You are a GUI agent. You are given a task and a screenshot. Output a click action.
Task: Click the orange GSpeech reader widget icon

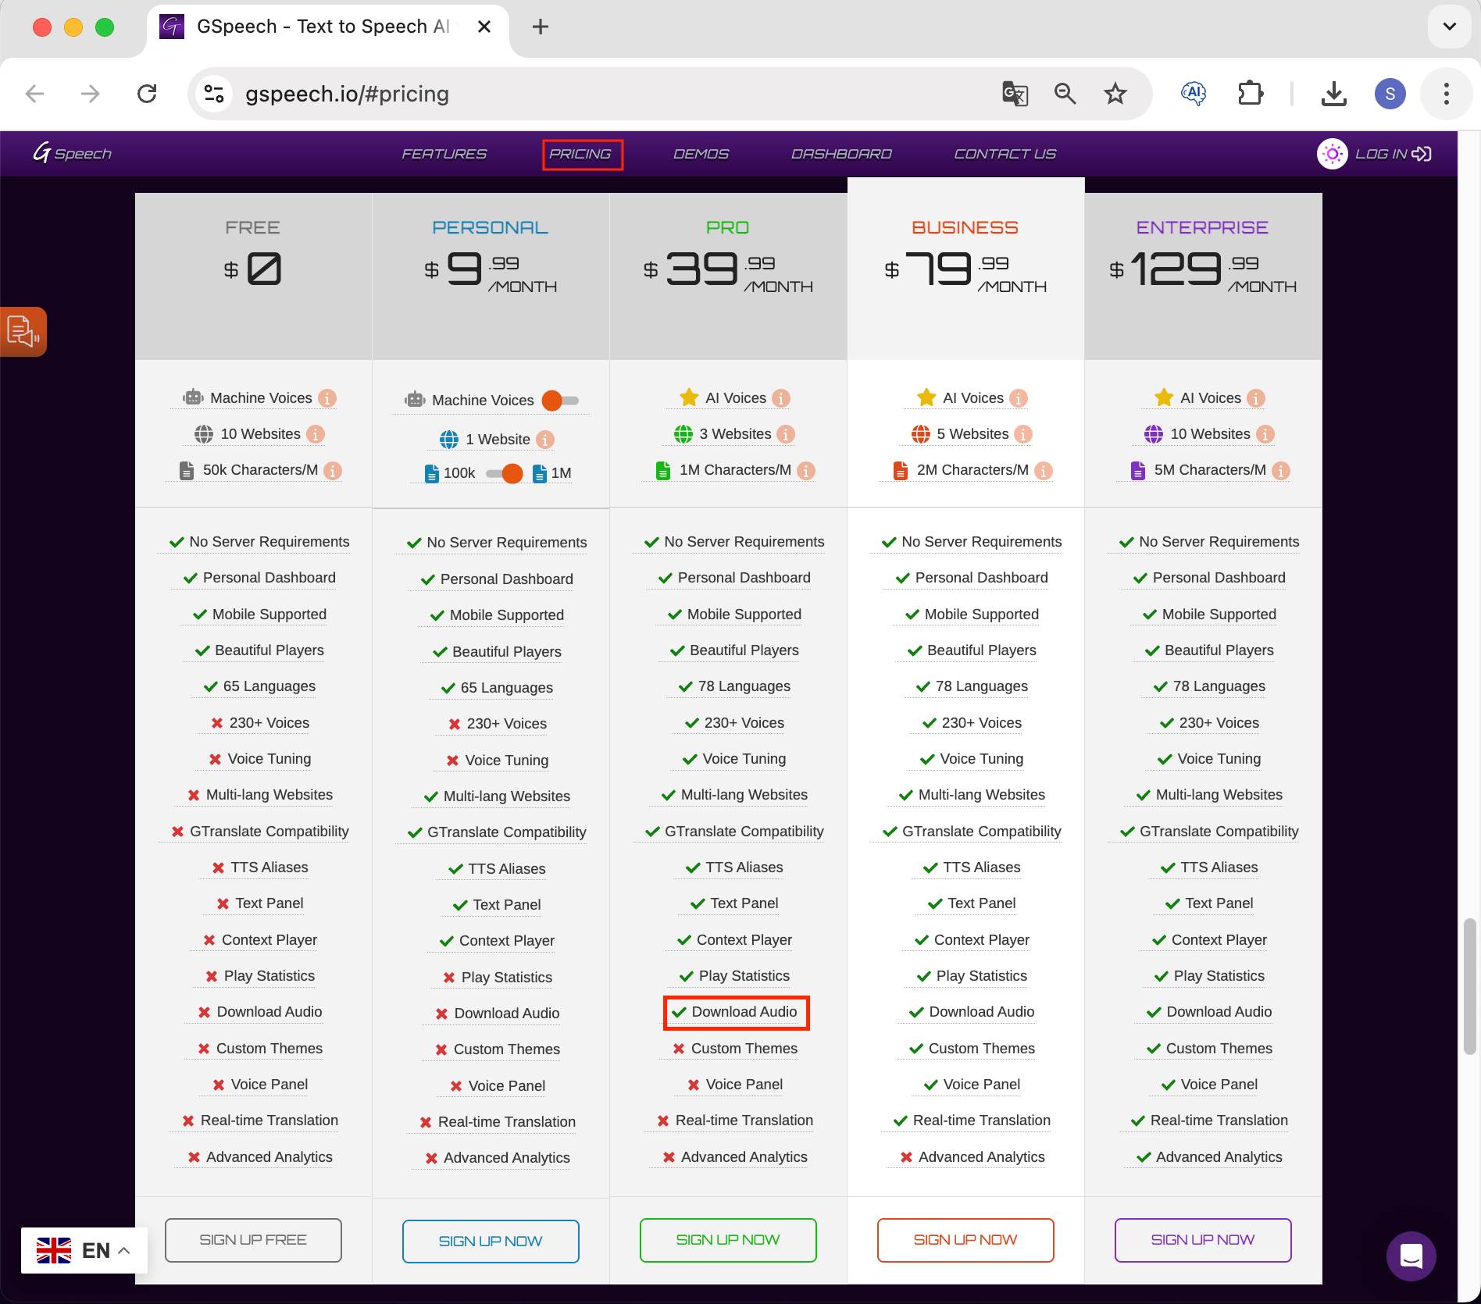coord(23,331)
